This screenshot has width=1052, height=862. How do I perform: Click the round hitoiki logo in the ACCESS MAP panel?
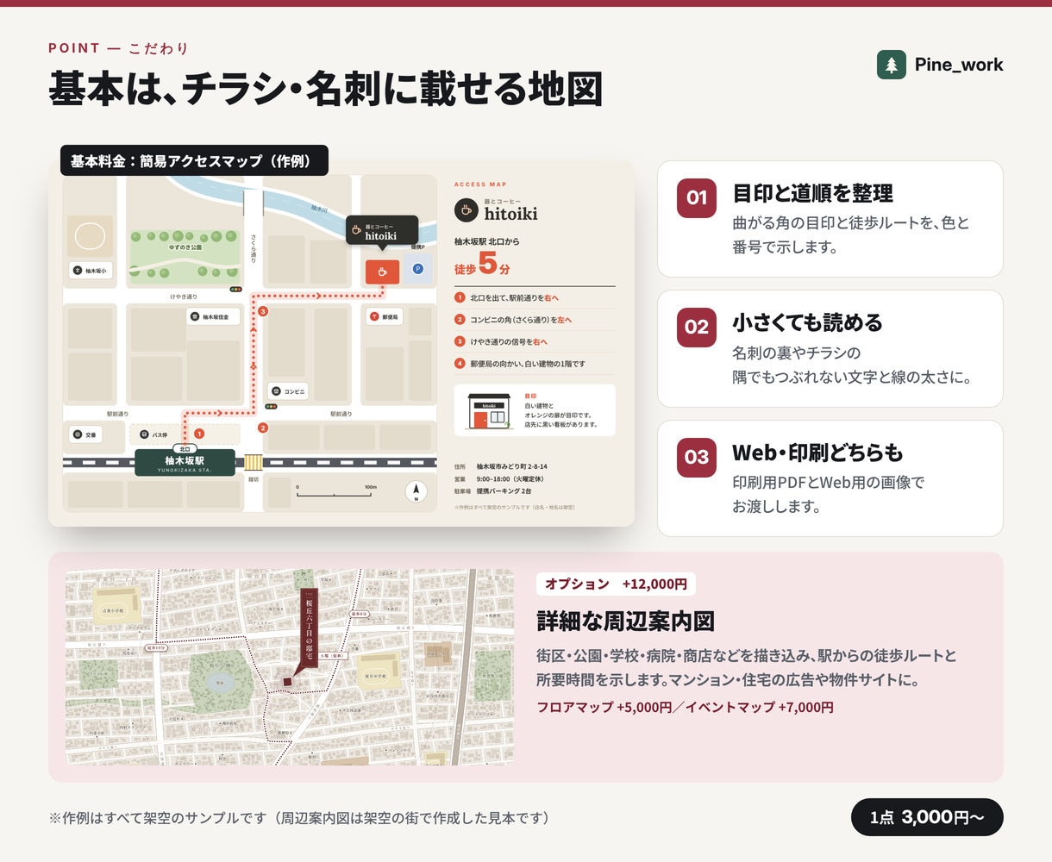coord(466,209)
